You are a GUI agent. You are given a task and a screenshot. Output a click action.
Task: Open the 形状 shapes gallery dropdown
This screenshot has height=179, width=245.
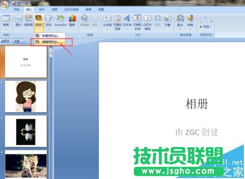49,29
